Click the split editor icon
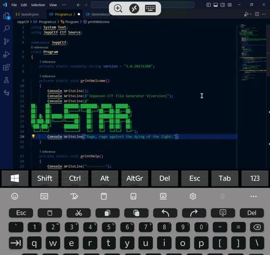This screenshot has width=270, height=255. pos(257,14)
